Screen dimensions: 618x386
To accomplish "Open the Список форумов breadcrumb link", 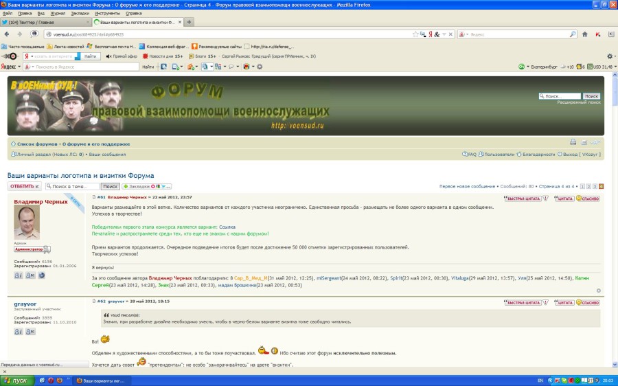I will tap(37, 144).
